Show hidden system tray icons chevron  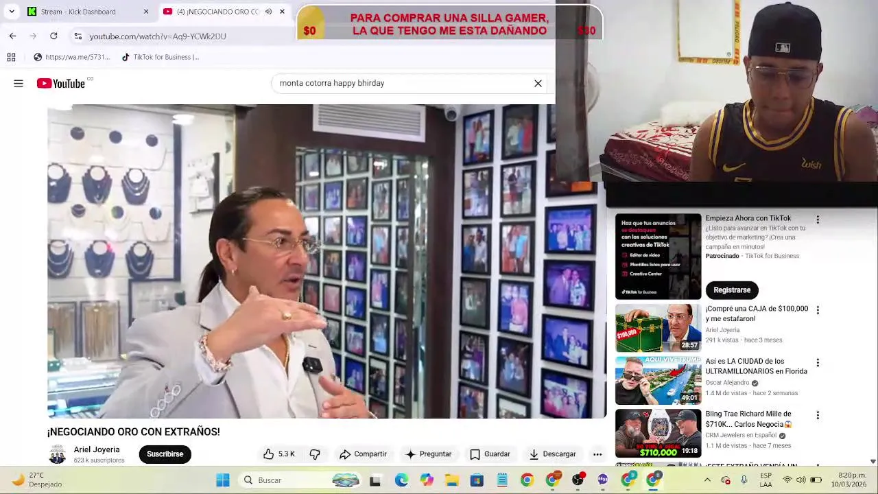tap(707, 480)
